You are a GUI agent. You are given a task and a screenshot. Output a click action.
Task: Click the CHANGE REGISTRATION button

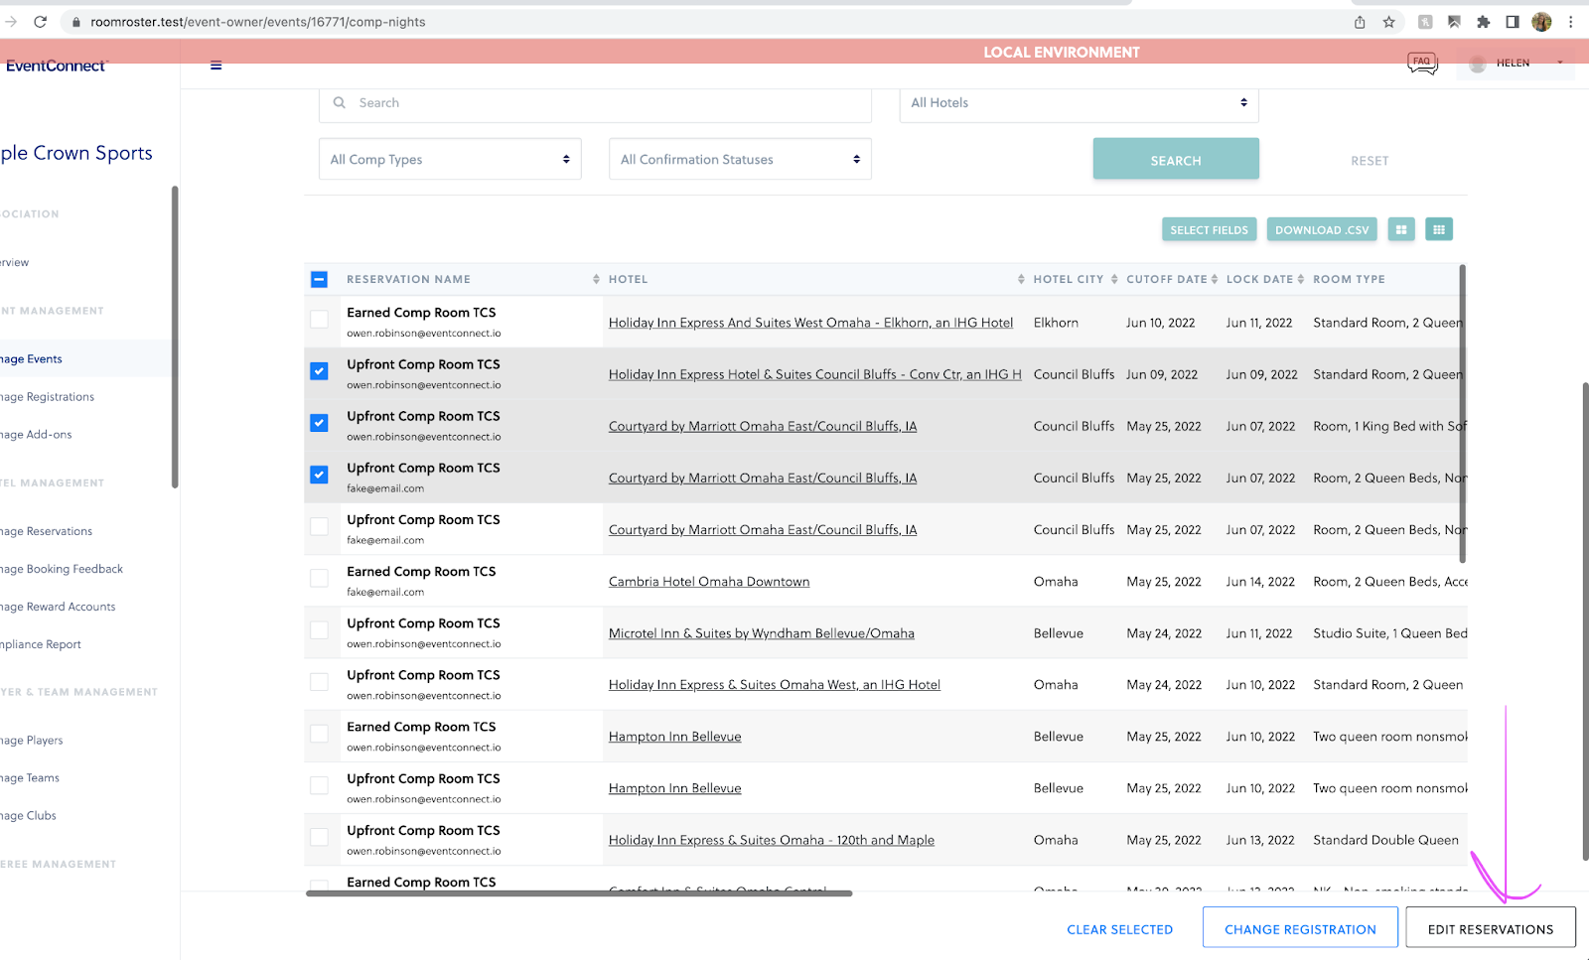(1300, 928)
